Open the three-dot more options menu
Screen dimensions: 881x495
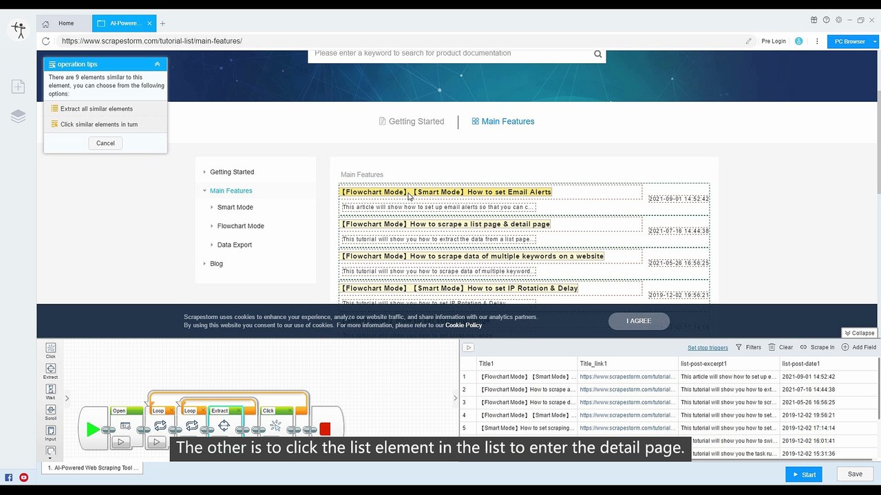click(x=817, y=41)
